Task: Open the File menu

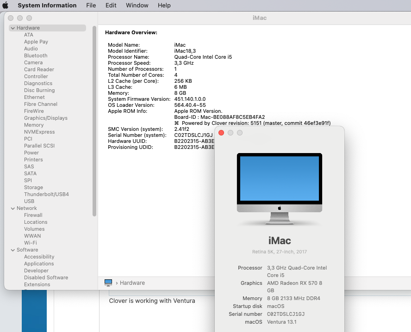Action: click(91, 5)
